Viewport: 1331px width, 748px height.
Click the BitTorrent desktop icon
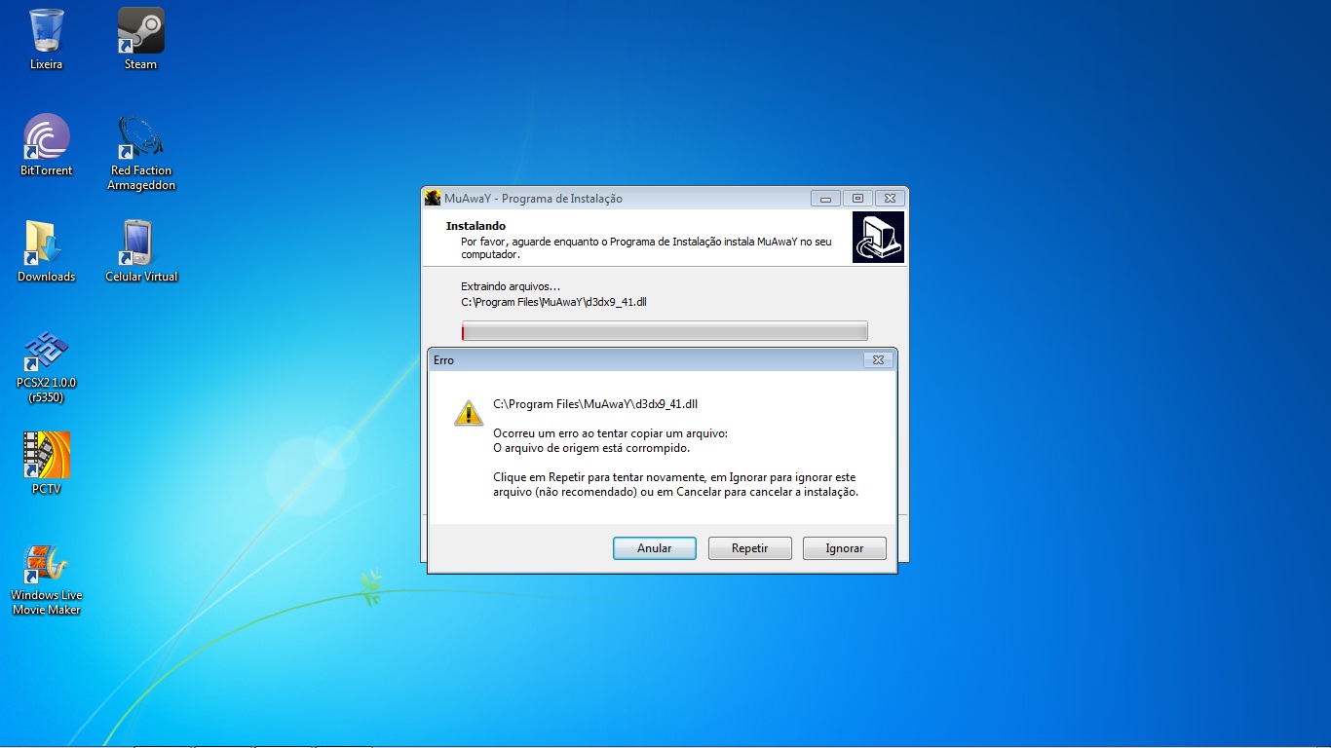point(46,137)
